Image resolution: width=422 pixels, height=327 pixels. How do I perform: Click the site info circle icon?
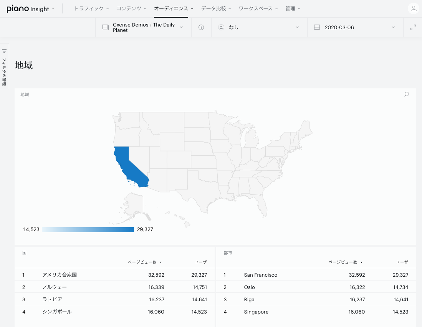tap(201, 27)
